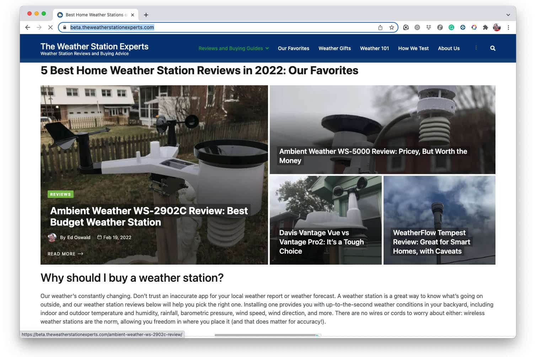Viewport: 536px width, 357px height.
Task: Click READ MORE on WS-2902C review
Action: point(65,254)
